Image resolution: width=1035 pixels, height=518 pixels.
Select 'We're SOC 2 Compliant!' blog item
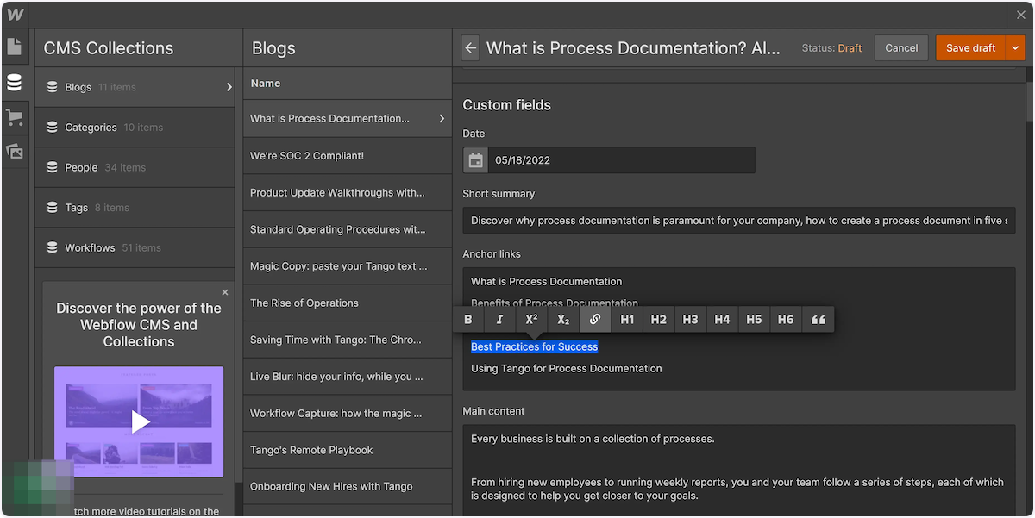tap(348, 156)
